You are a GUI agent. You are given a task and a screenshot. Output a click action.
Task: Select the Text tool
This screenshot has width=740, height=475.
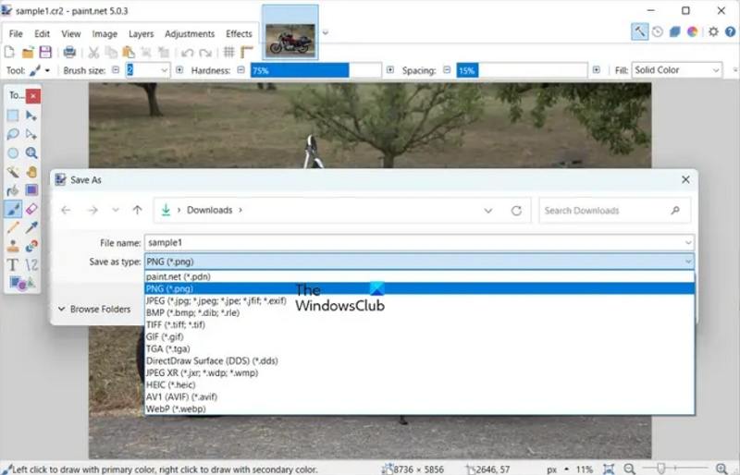click(x=13, y=264)
